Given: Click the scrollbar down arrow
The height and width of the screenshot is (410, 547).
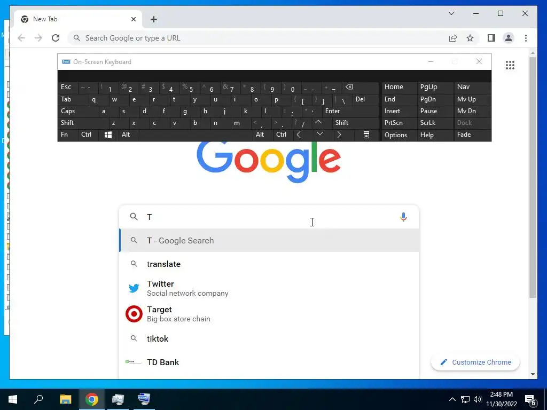Looking at the screenshot, I should coord(533,374).
